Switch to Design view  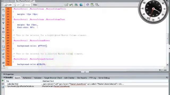pyautogui.click(x=26, y=5)
